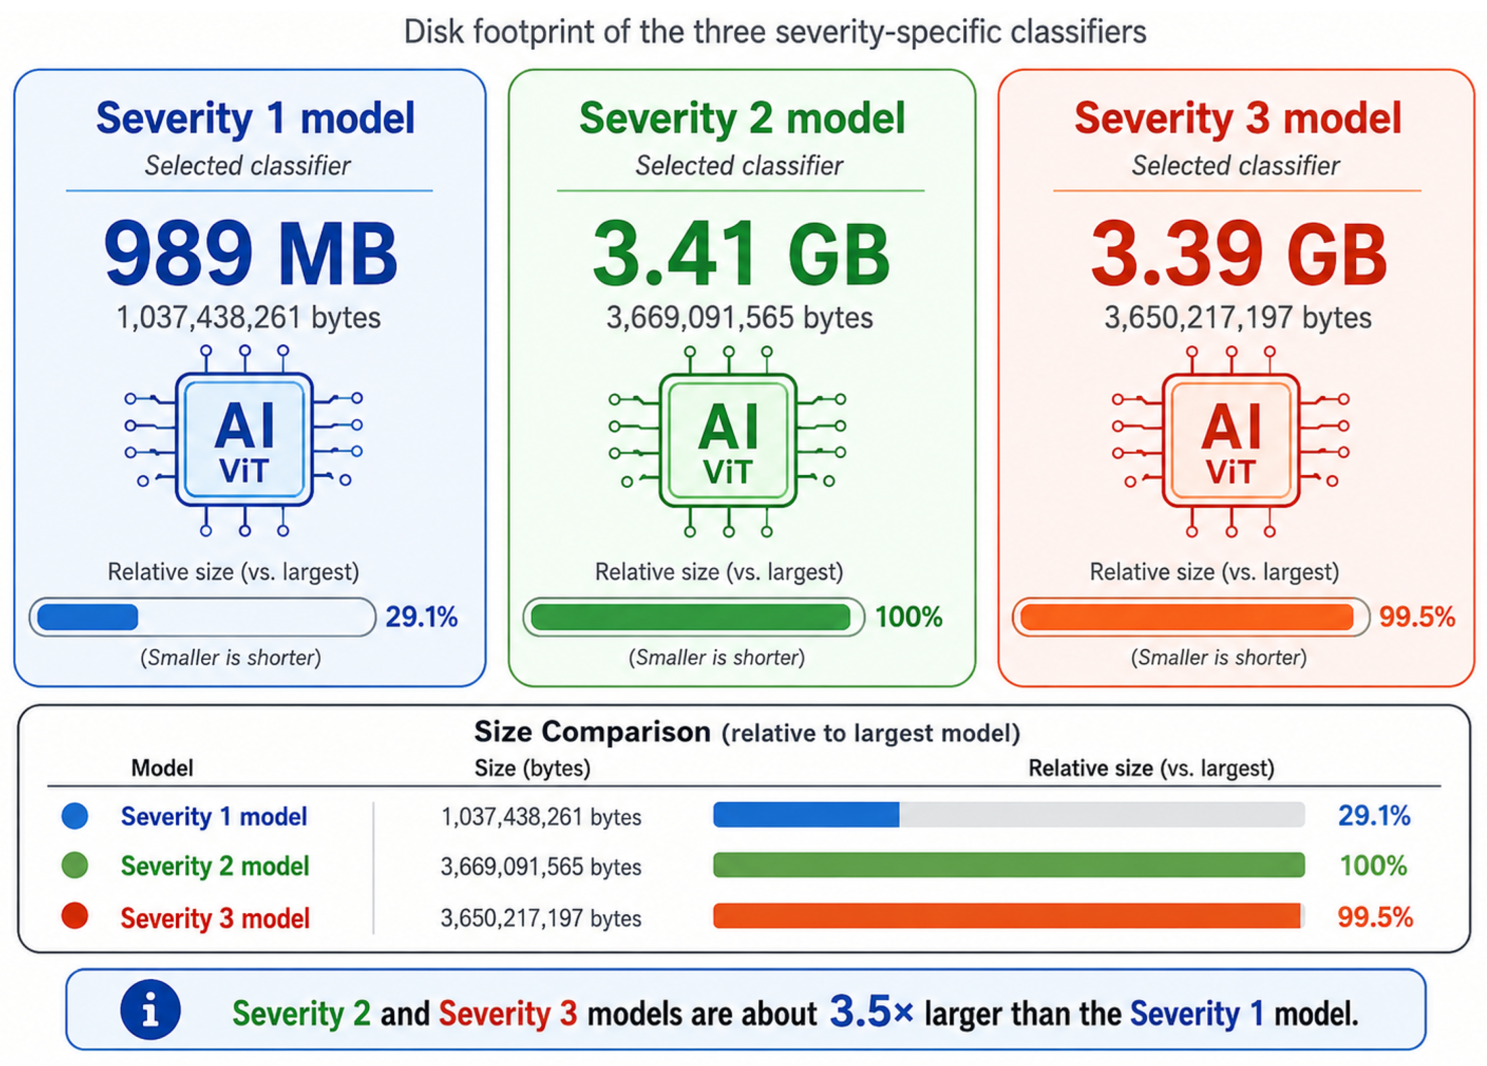
Task: Click the Severity 3 table row's orange bar
Action: [x=1007, y=916]
